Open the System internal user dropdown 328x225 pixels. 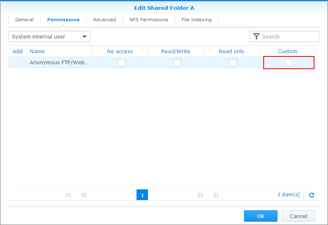(49, 36)
